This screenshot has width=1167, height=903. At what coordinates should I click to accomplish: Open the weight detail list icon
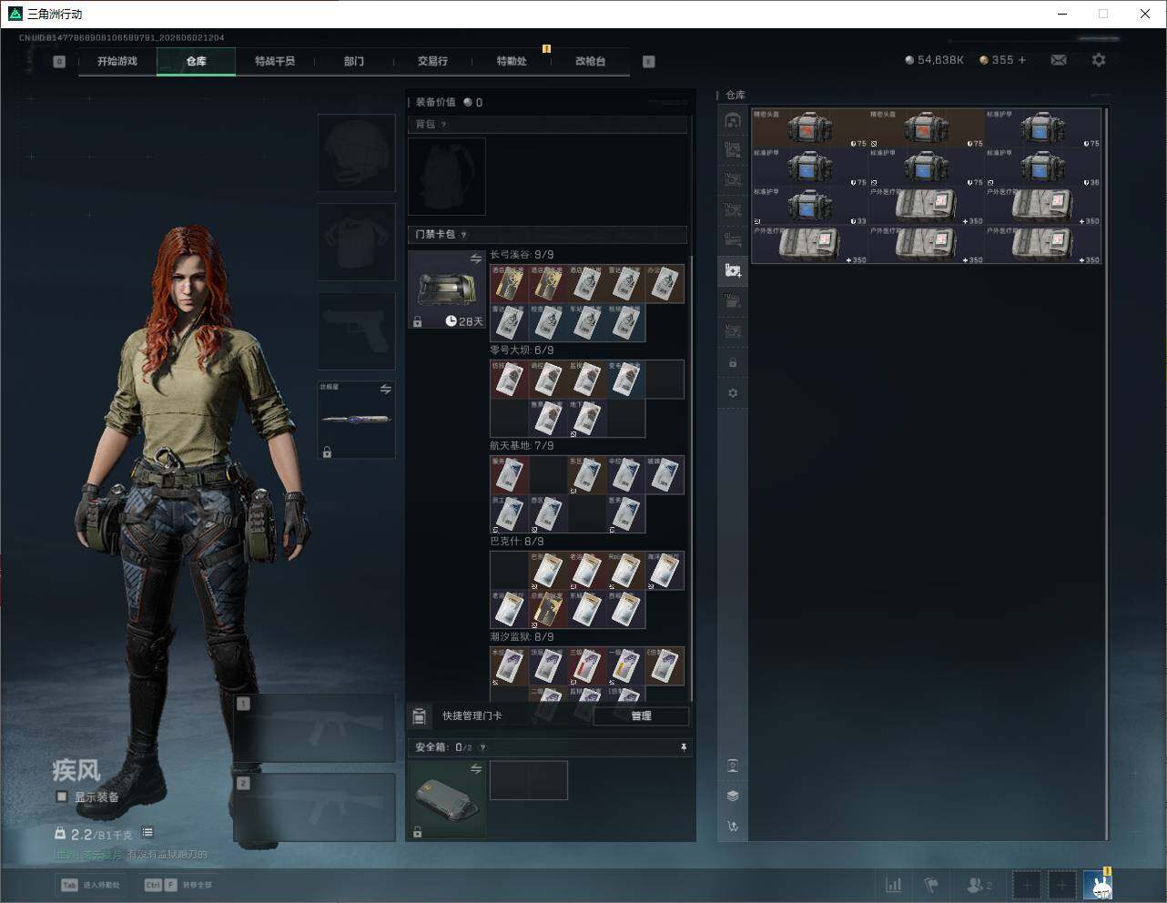(147, 833)
